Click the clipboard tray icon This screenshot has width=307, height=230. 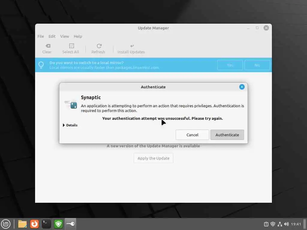266,224
